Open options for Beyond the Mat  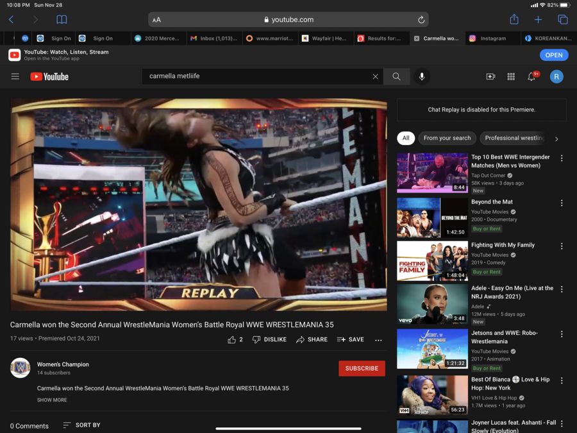click(562, 203)
